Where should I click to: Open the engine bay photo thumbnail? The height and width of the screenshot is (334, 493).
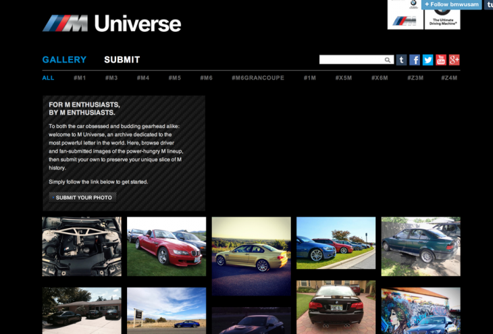coord(82,246)
